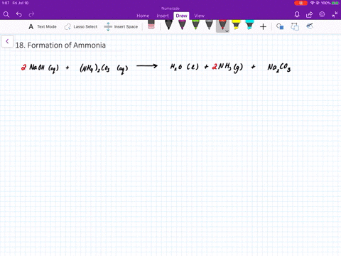Image resolution: width=341 pixels, height=256 pixels.
Task: Tap the handwritten 'NaOH (aq)' term
Action: click(44, 68)
